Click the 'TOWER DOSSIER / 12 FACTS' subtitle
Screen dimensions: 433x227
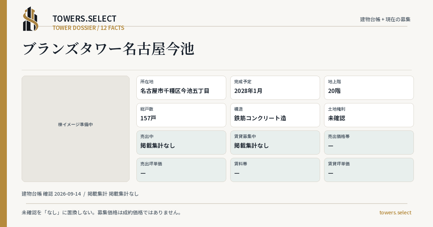(x=88, y=28)
